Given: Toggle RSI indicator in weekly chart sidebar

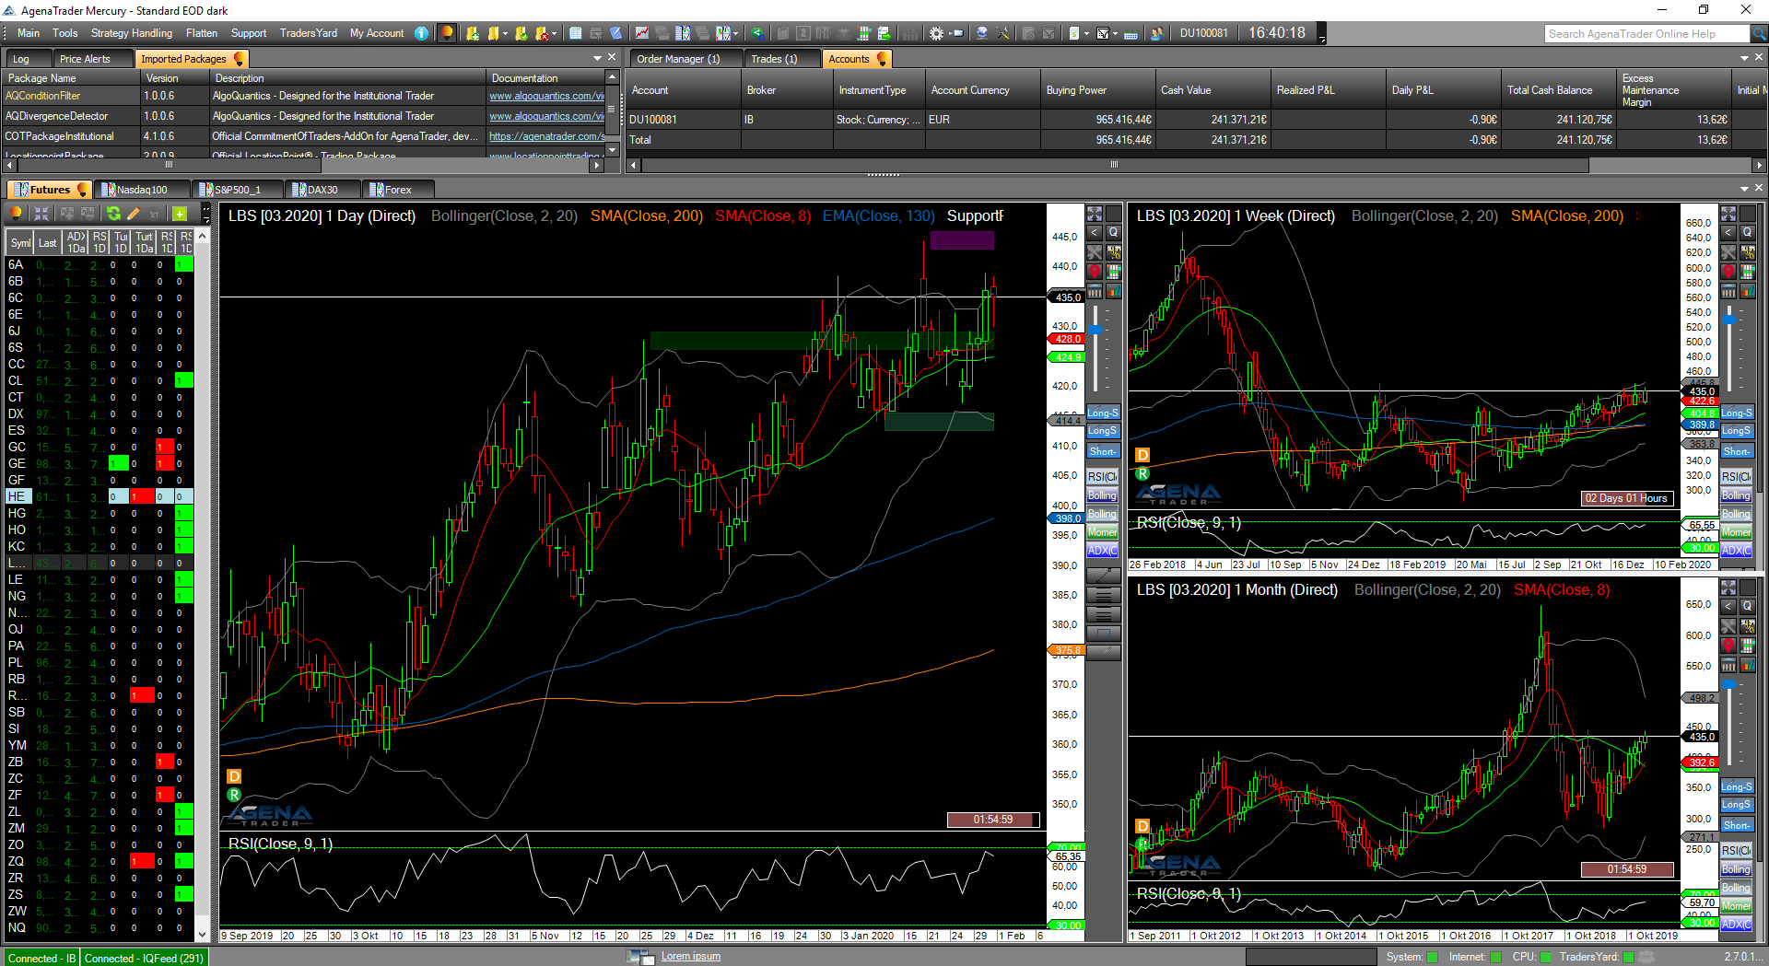Looking at the screenshot, I should (x=1737, y=477).
